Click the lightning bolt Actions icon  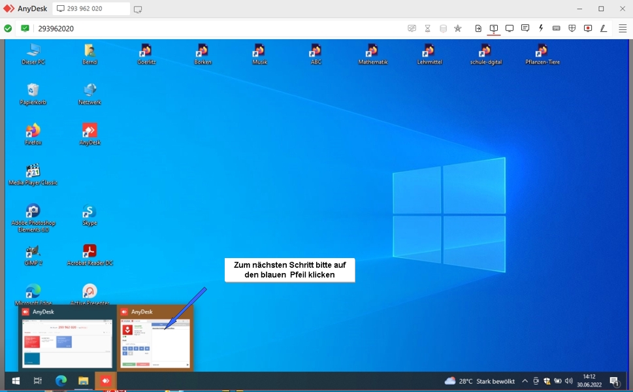tap(541, 28)
